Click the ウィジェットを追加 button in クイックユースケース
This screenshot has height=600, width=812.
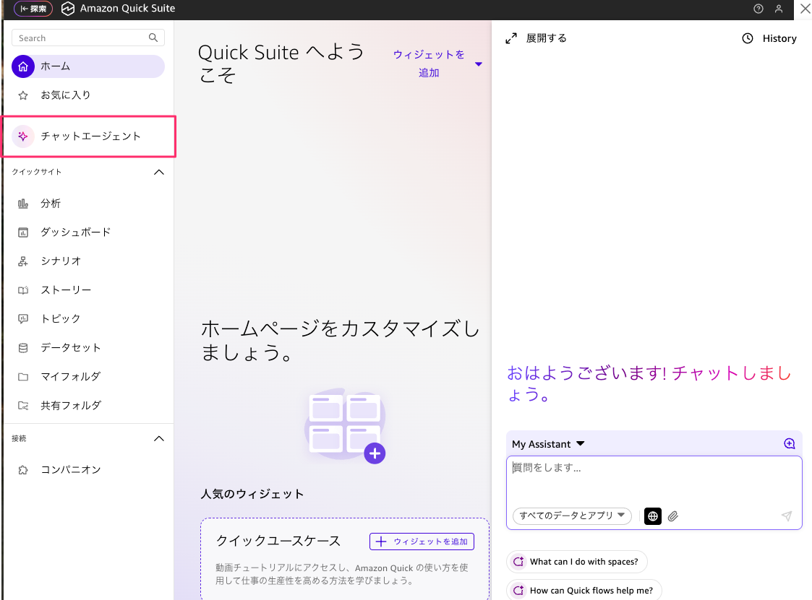click(x=422, y=542)
